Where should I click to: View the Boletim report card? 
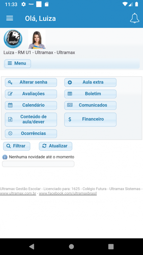coord(90,94)
